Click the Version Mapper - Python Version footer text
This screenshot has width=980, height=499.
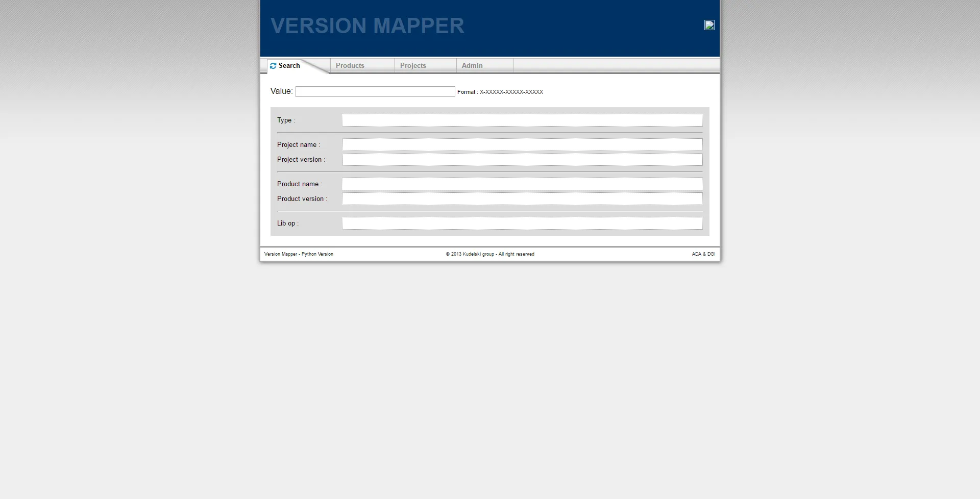pyautogui.click(x=299, y=254)
